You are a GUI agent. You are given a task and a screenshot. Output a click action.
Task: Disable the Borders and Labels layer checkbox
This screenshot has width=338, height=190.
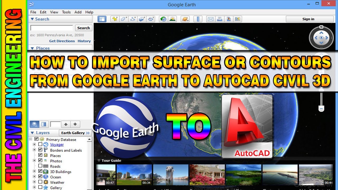point(40,150)
